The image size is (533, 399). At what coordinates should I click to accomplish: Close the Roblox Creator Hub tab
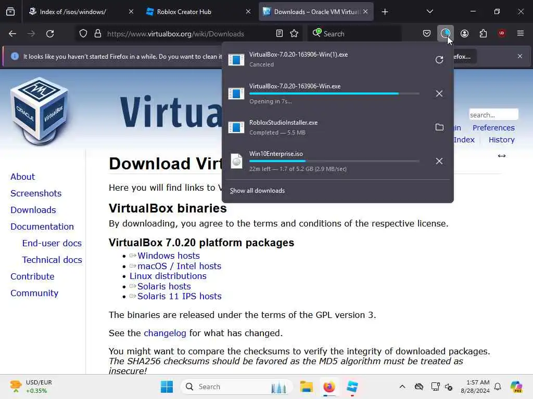pos(248,11)
